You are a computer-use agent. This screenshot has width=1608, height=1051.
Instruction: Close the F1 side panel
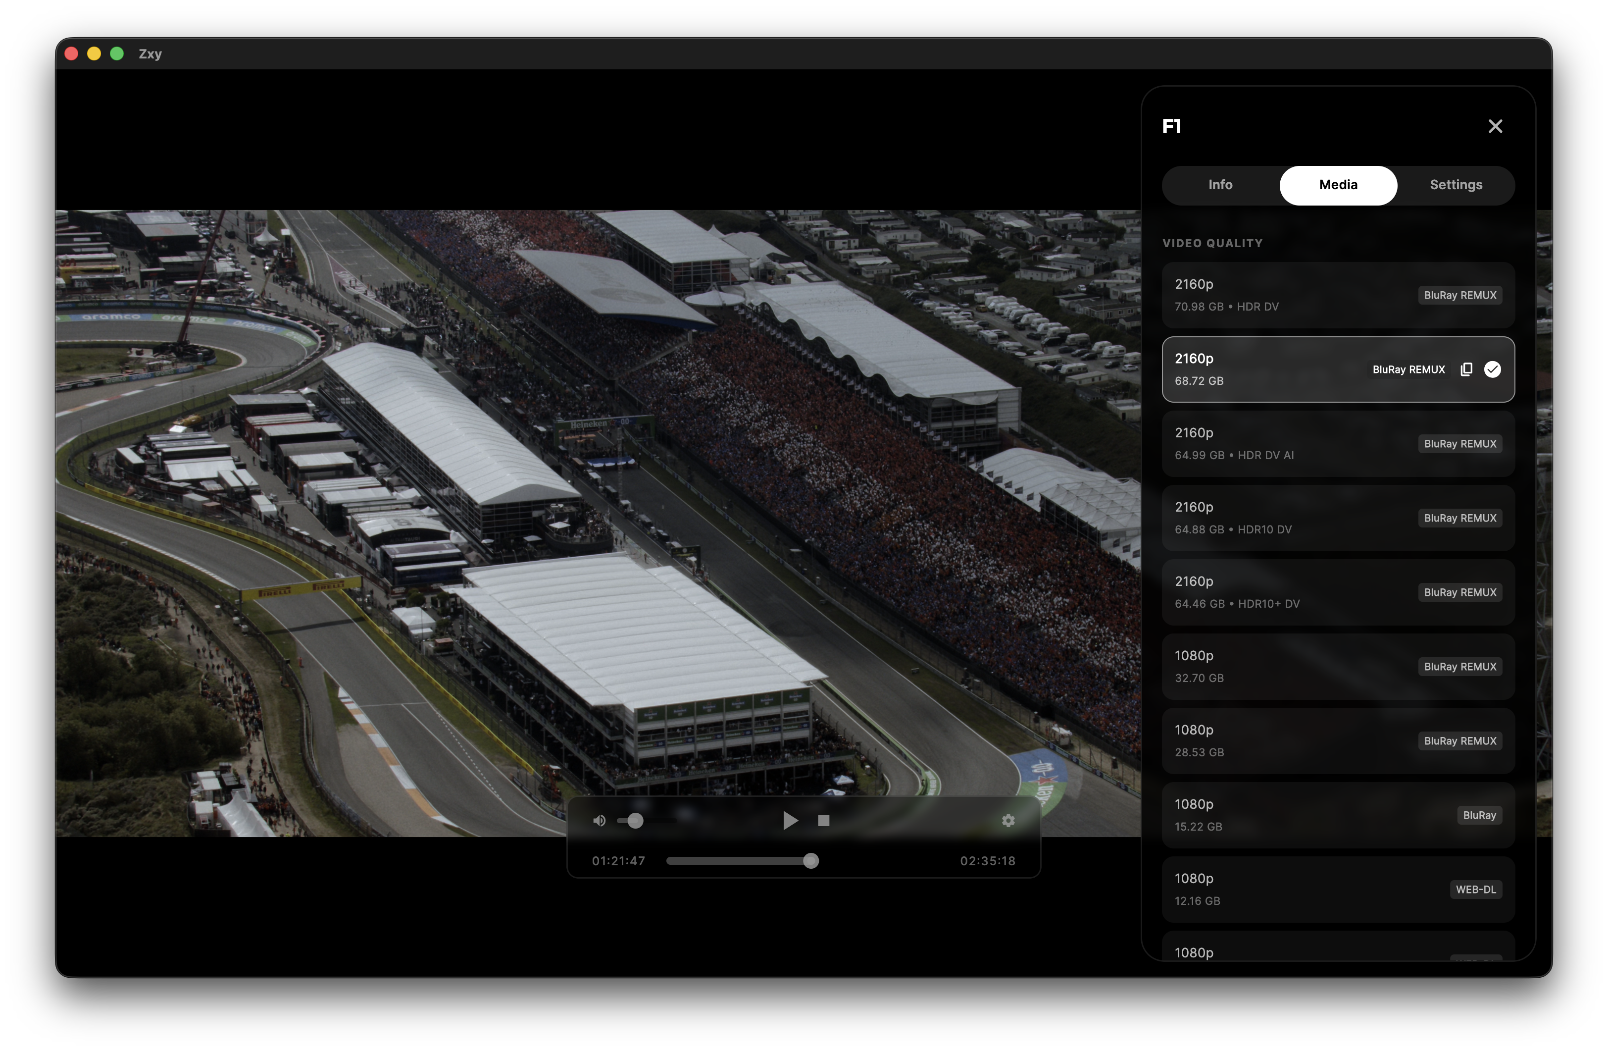pos(1495,126)
